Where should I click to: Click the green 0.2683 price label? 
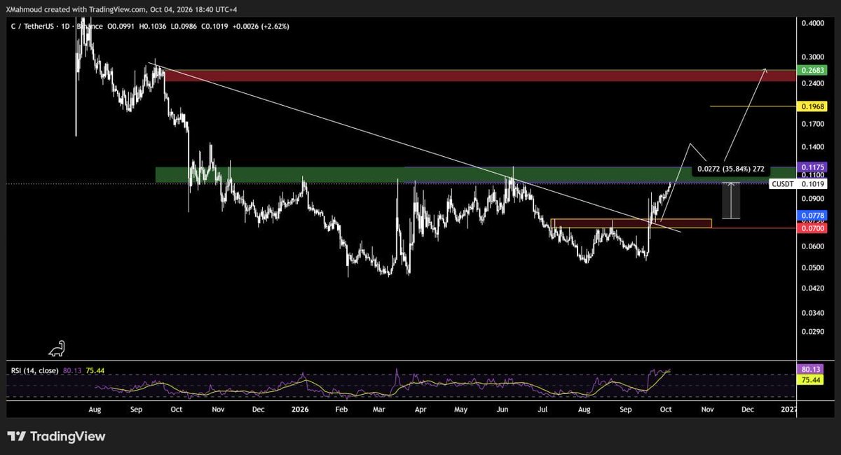point(814,71)
